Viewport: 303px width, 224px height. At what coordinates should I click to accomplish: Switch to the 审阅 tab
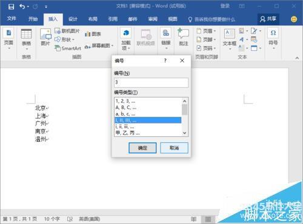pyautogui.click(x=153, y=19)
